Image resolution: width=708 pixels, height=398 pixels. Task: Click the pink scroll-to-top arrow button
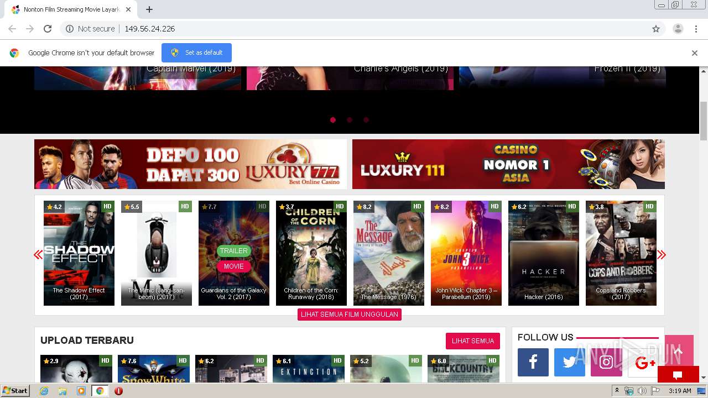point(679,350)
